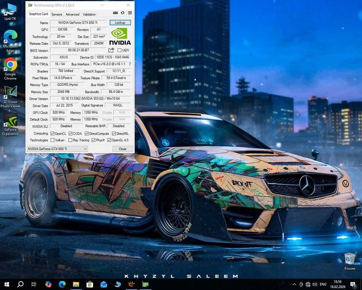Image resolution: width=362 pixels, height=290 pixels.
Task: Toggle the OpenCL checkbox
Action: click(x=53, y=133)
